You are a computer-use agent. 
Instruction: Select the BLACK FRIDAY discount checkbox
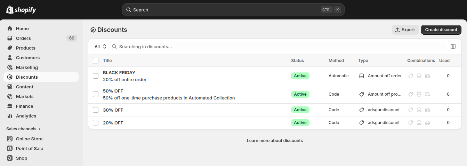[96, 76]
